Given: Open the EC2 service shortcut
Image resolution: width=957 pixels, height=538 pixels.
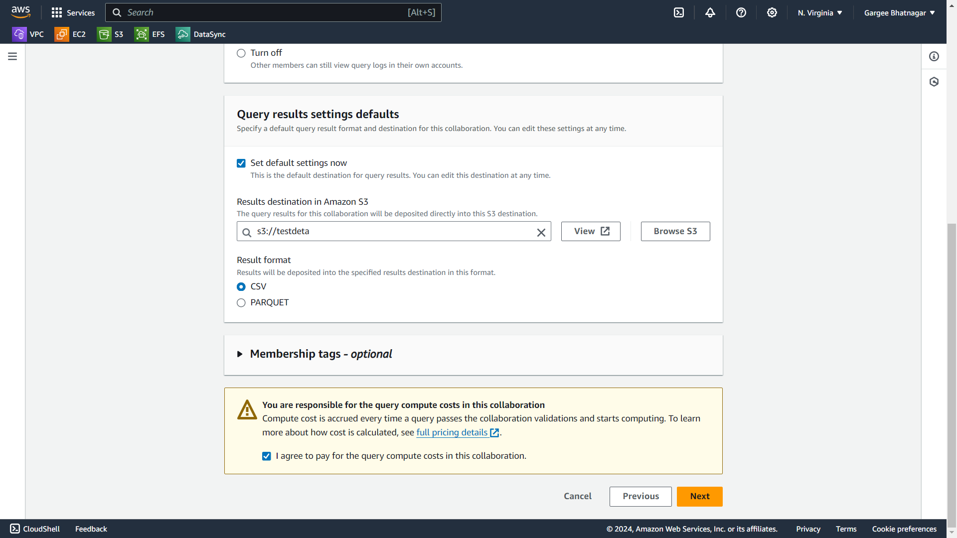Looking at the screenshot, I should (x=70, y=34).
